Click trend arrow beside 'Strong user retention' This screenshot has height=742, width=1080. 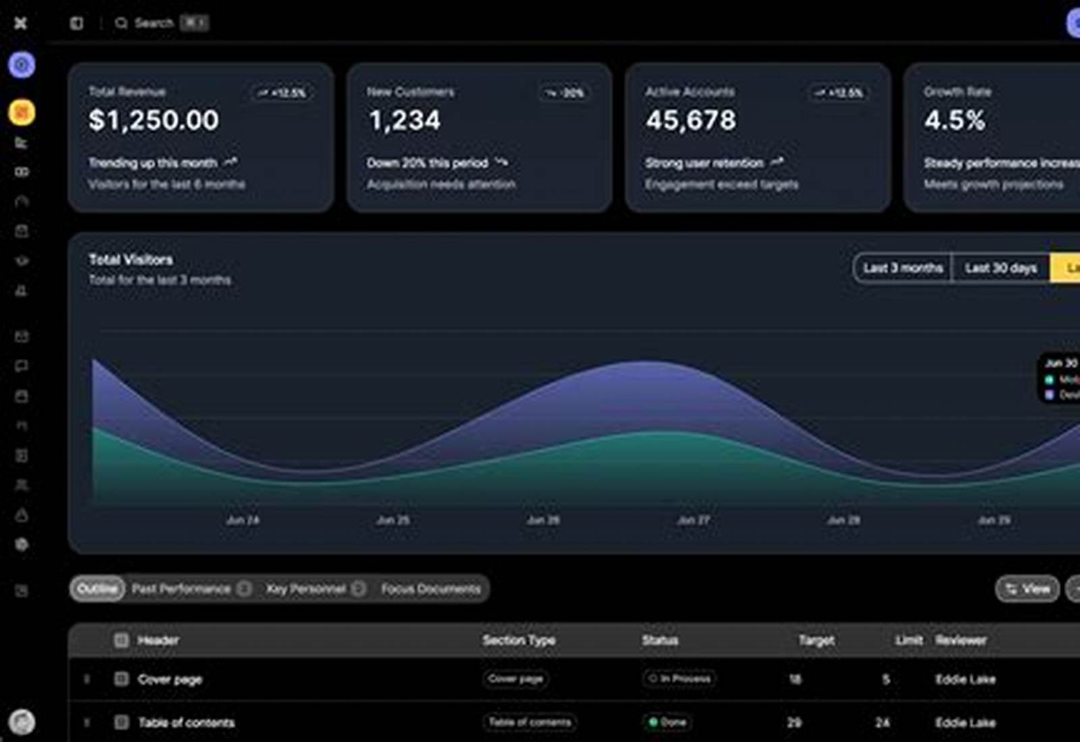click(x=777, y=162)
